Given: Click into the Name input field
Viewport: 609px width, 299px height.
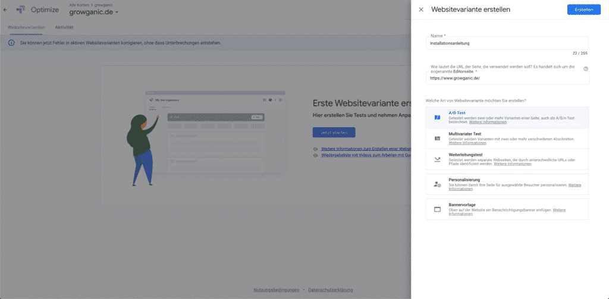Looking at the screenshot, I should 507,43.
